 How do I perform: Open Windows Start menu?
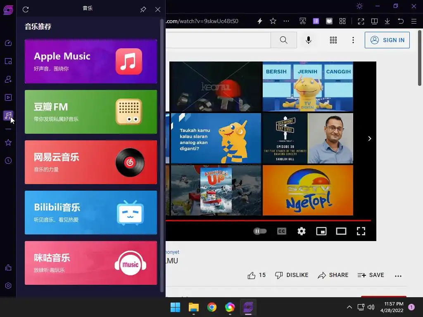[x=175, y=307]
